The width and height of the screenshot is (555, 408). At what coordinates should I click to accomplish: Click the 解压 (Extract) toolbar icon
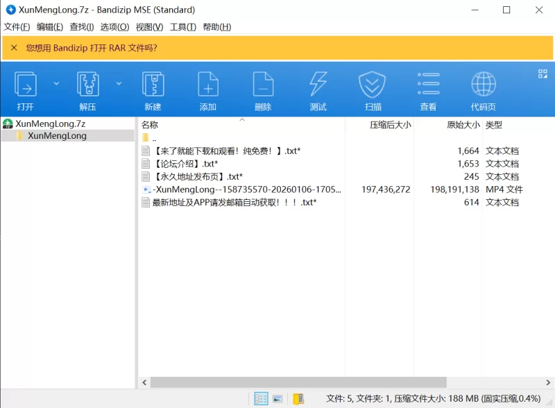[x=88, y=84]
